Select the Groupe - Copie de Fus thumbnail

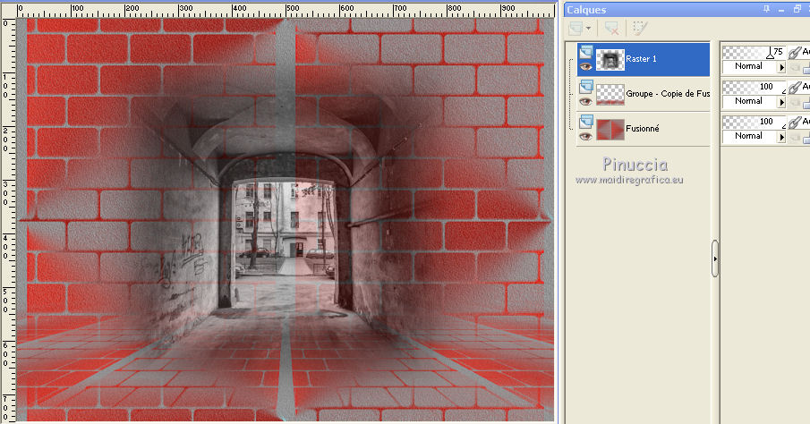click(x=610, y=95)
